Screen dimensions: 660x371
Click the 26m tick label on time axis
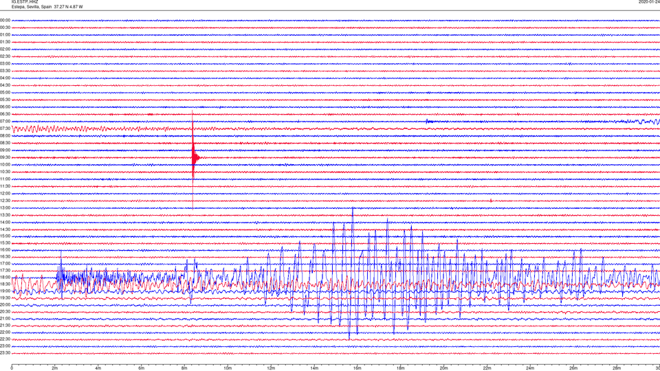(x=573, y=368)
